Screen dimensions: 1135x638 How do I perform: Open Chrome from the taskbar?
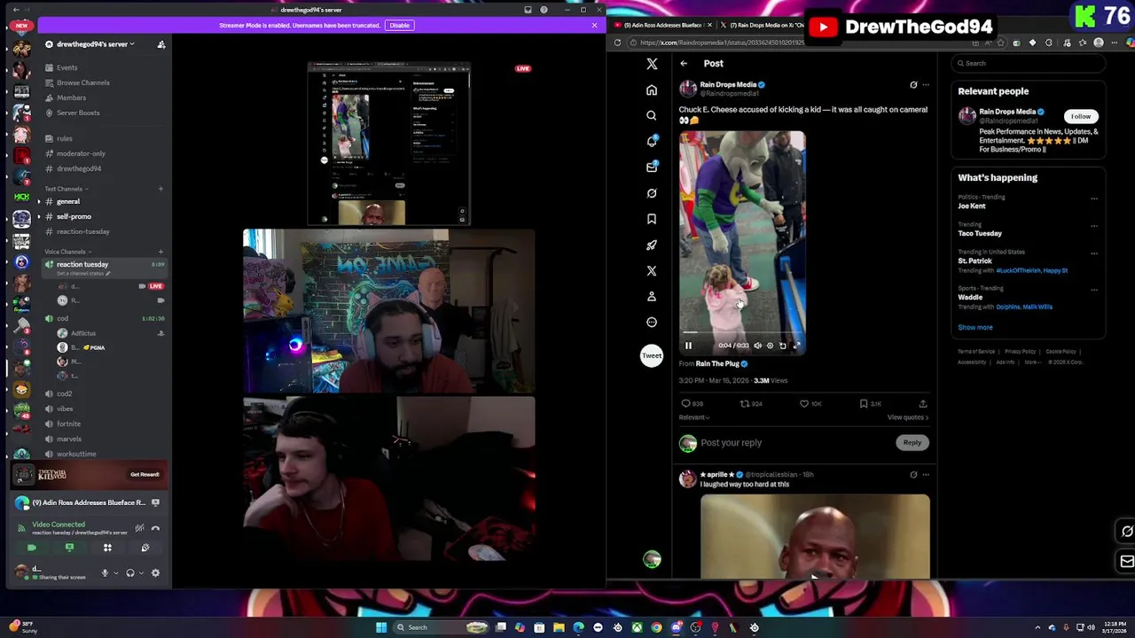pos(656,627)
